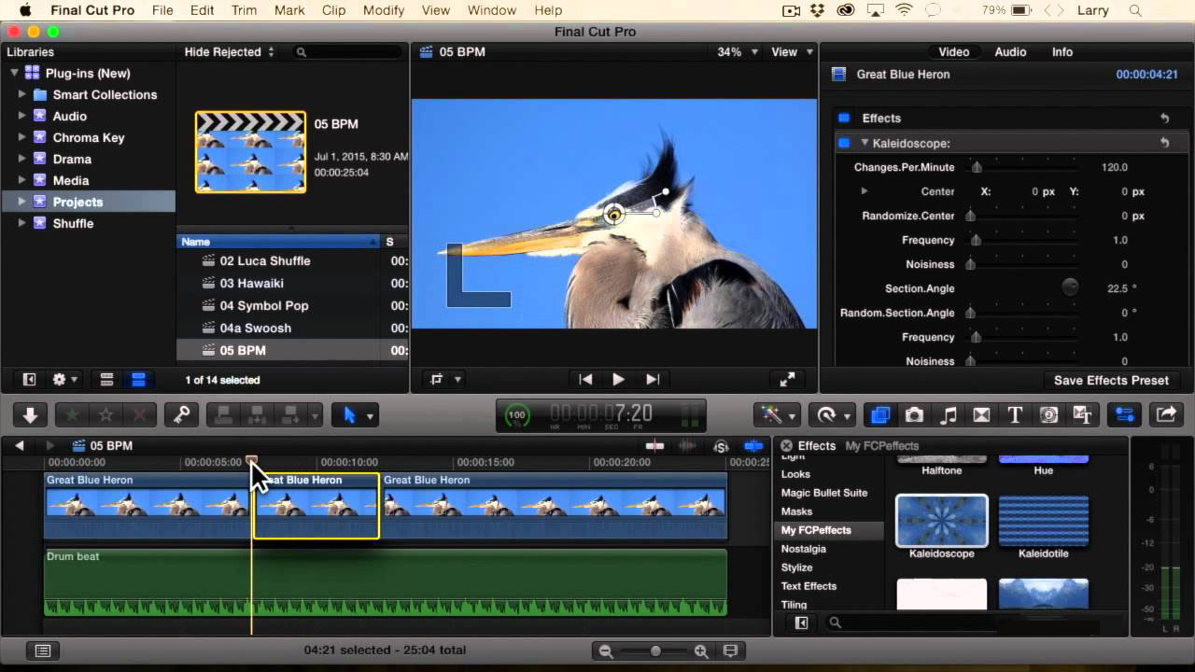Open the Music and Sound browser
This screenshot has height=672, width=1195.
948,415
